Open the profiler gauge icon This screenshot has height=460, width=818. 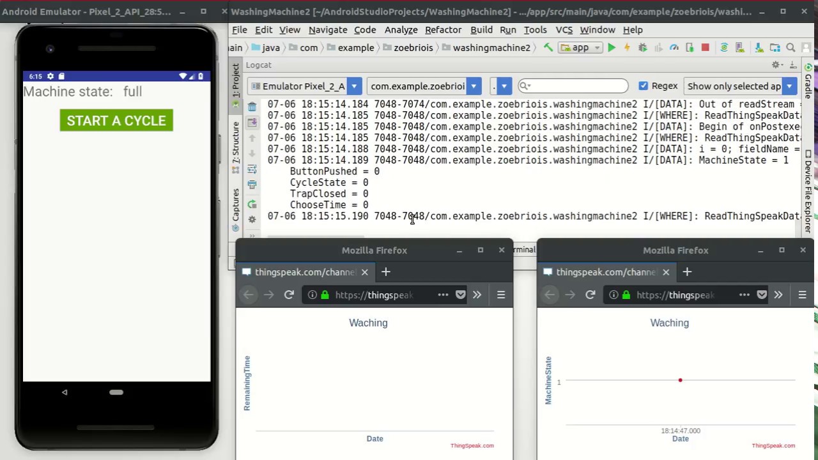click(674, 48)
